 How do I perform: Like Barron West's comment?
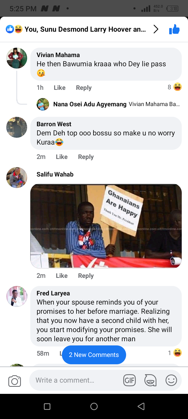coord(62,157)
